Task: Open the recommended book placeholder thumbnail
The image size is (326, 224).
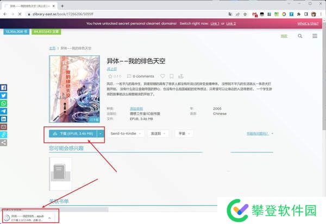Action: click(60, 174)
